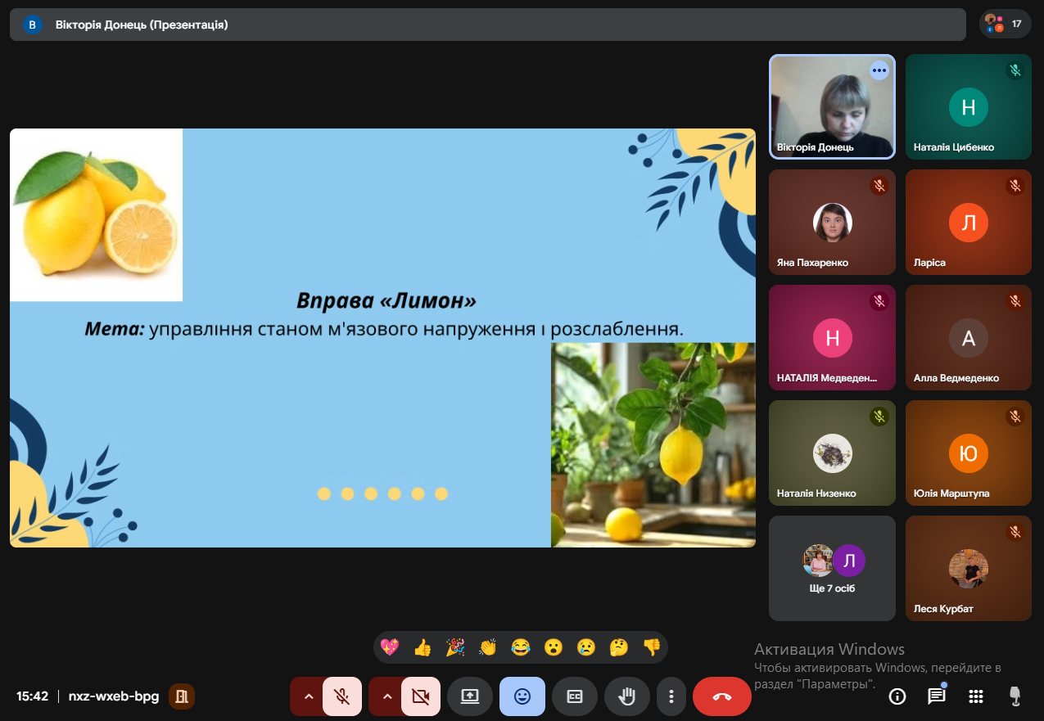Toggle the microphone mute button
This screenshot has width=1044, height=721.
[343, 696]
